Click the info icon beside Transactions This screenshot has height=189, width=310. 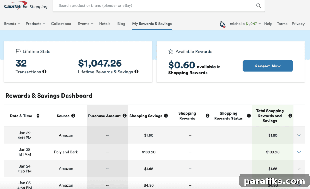pyautogui.click(x=44, y=71)
